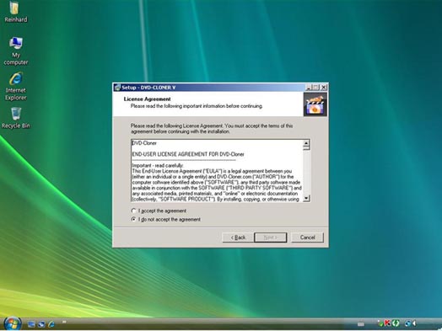This screenshot has width=442, height=331.
Task: Click the 'License Agreement' heading
Action: 147,99
